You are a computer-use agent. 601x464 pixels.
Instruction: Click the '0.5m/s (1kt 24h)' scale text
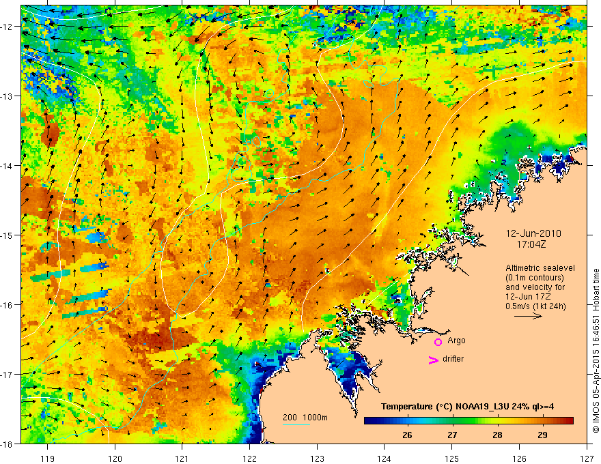pos(535,306)
